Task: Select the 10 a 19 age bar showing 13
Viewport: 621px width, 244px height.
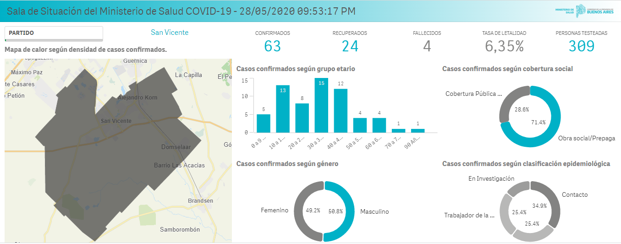Action: (282, 109)
